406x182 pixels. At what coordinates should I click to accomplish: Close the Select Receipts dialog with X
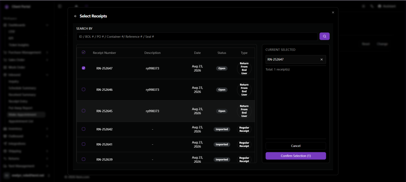pos(333,12)
